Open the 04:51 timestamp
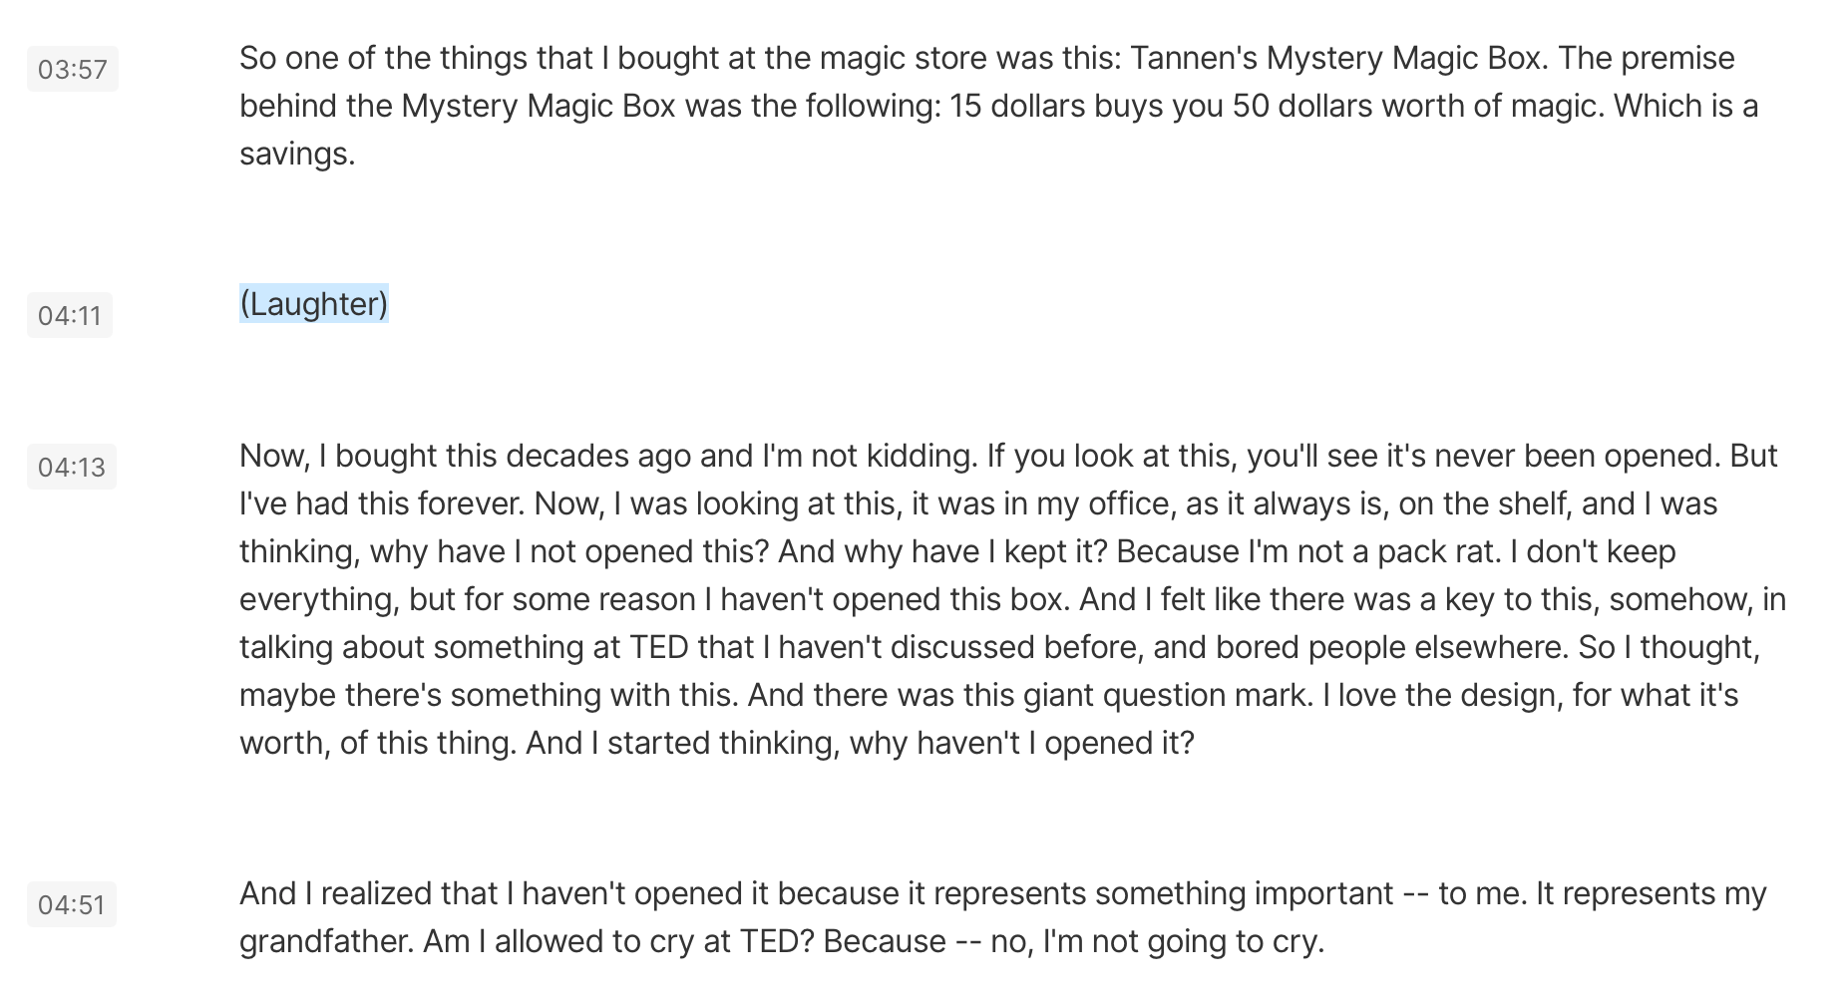This screenshot has height=1001, width=1847. 72,904
